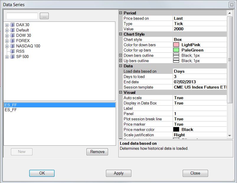Click the empty Label value field
Screen dimensions: 237x183
[200, 108]
